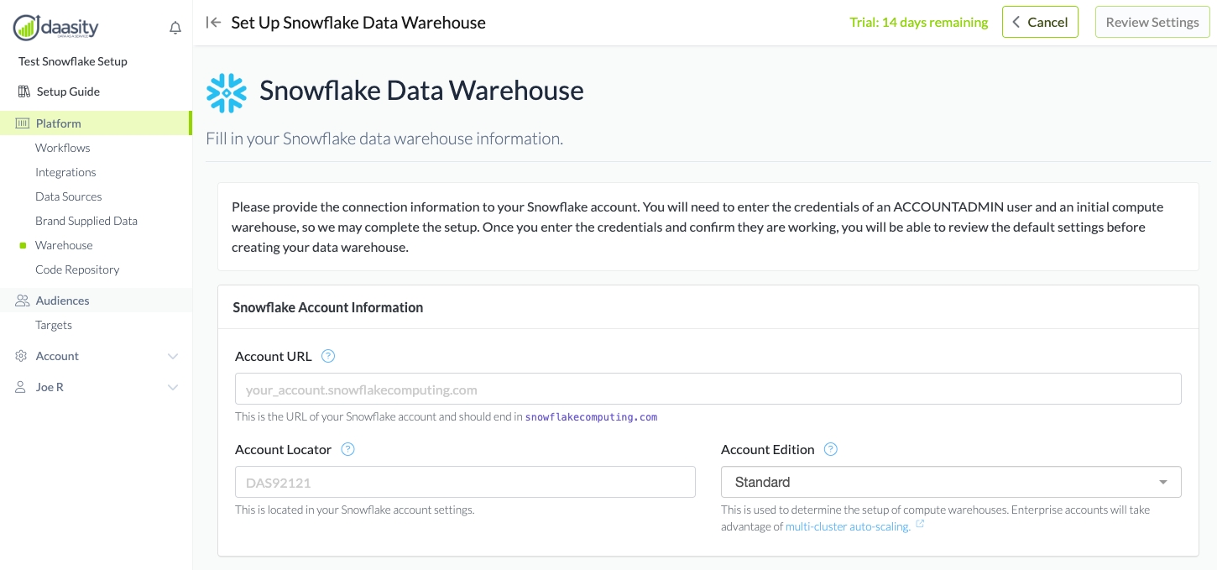Focus the Account Locator input field
The width and height of the screenshot is (1217, 570).
tap(465, 482)
